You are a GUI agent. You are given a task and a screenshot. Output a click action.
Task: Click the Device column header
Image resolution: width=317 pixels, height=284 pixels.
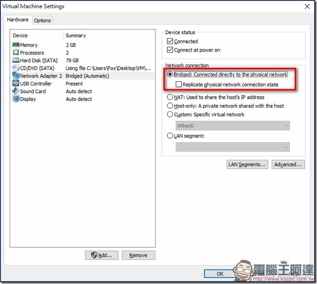(x=20, y=35)
